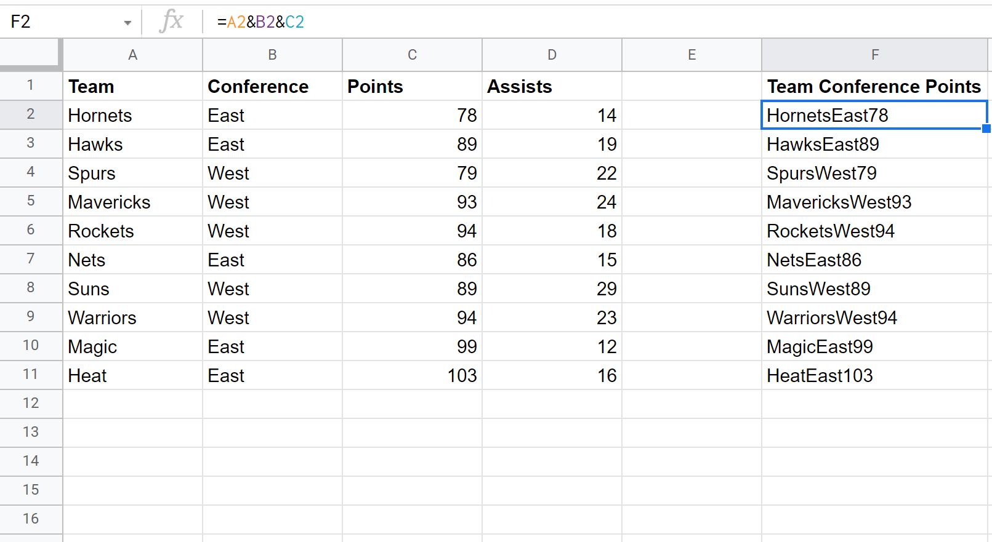Select column D header
Image resolution: width=992 pixels, height=542 pixels.
pos(552,55)
